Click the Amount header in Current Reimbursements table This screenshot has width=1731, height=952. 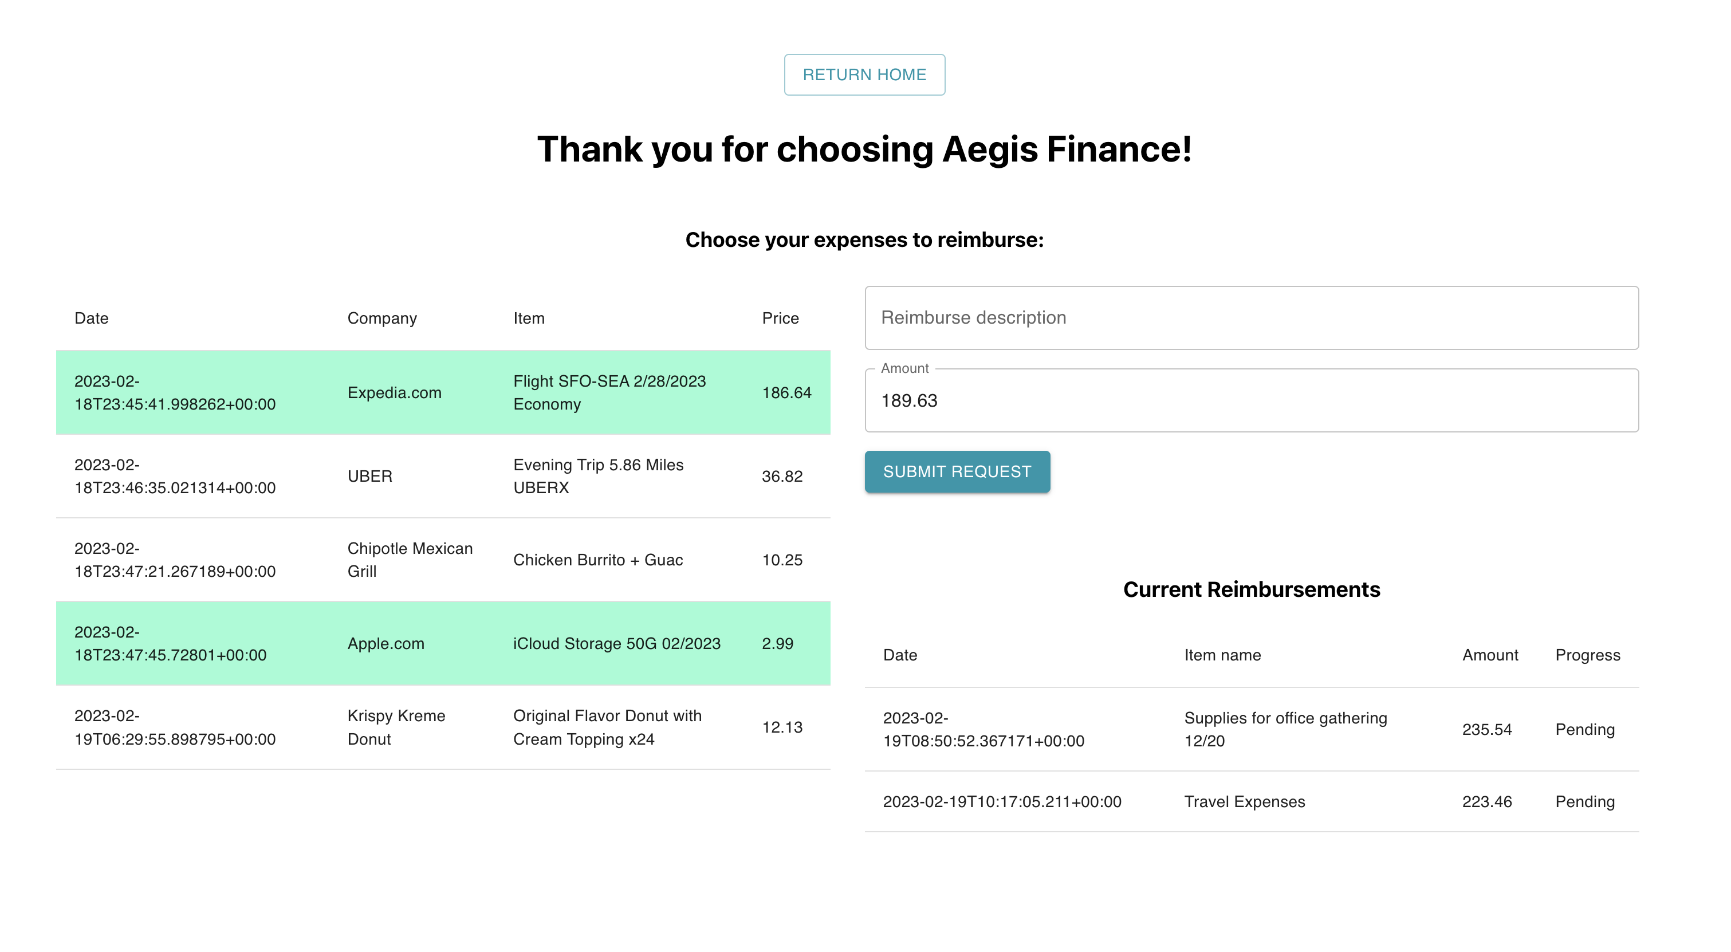[x=1489, y=655]
